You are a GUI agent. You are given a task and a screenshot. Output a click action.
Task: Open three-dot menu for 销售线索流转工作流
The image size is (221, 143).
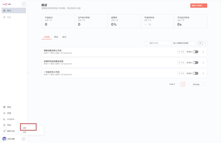pyautogui.click(x=203, y=52)
